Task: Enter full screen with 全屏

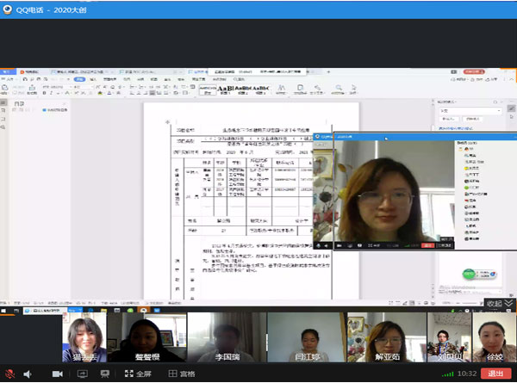Action: 140,374
